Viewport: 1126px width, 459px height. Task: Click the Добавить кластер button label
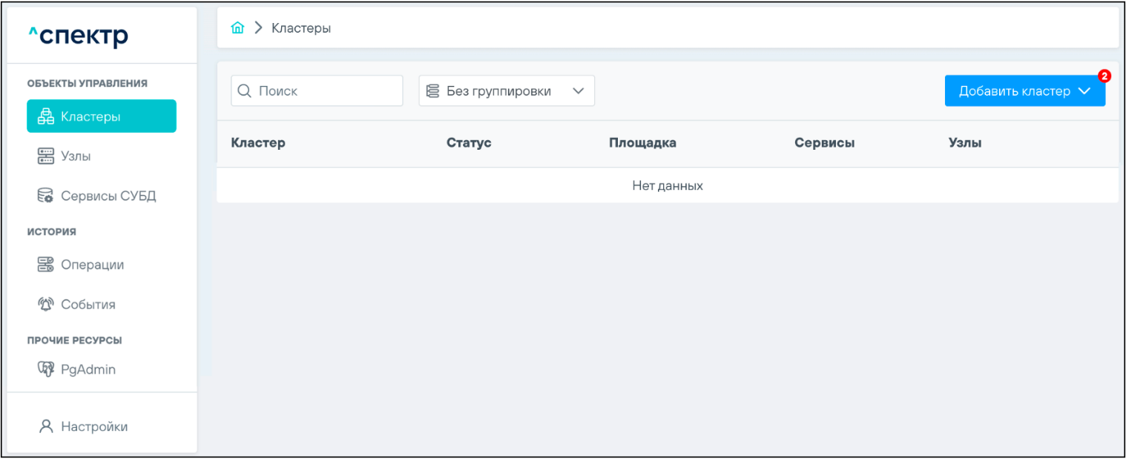[x=1014, y=91]
